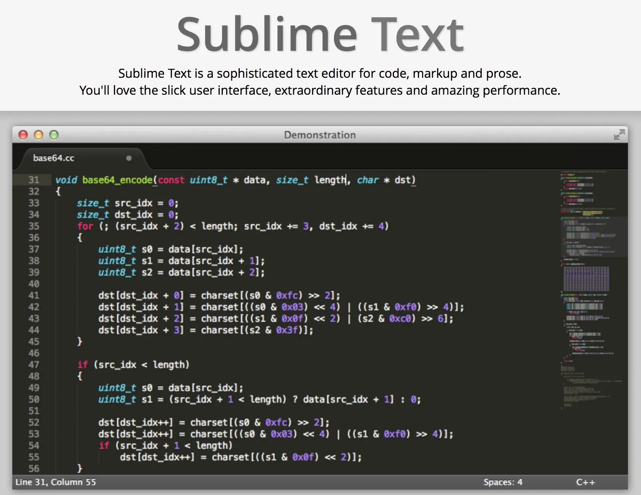Click the hex value 0xc0 on line 43

pyautogui.click(x=400, y=318)
